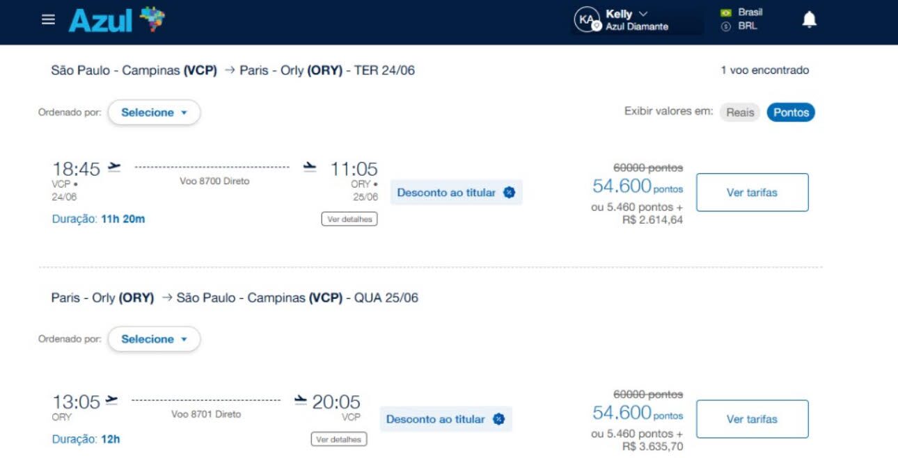Image resolution: width=898 pixels, height=458 pixels.
Task: Expand the Kelly account chevron
Action: point(643,14)
